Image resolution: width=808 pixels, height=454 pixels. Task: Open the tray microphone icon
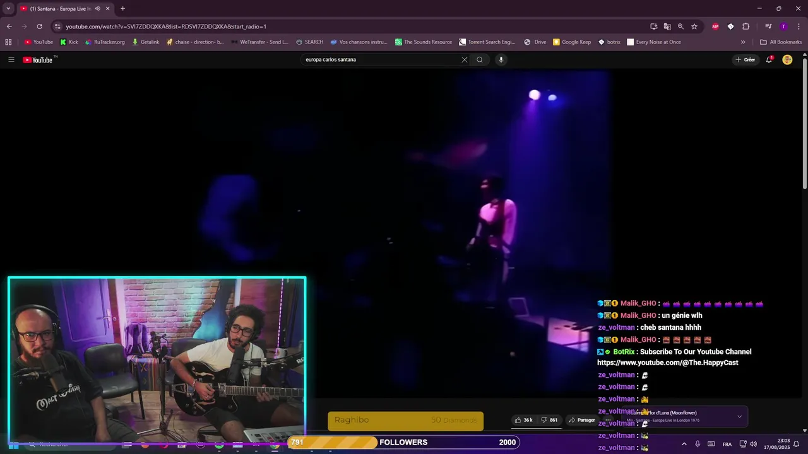698,445
